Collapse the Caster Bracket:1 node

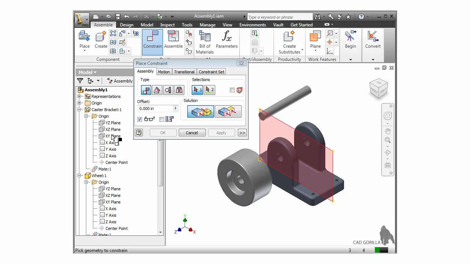pos(79,110)
